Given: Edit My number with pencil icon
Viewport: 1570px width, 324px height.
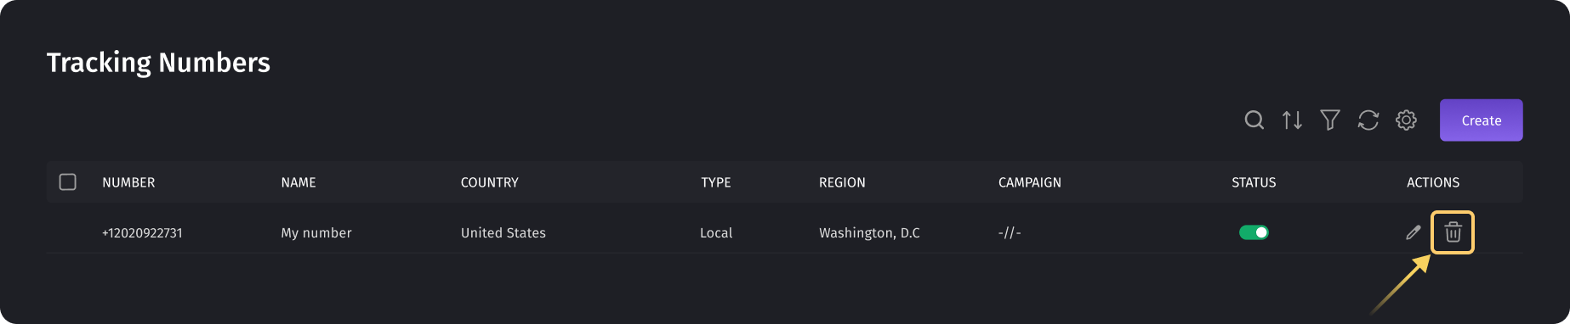Looking at the screenshot, I should (1413, 232).
